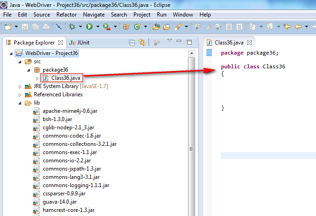Click the Save disk icon

[x=25, y=27]
